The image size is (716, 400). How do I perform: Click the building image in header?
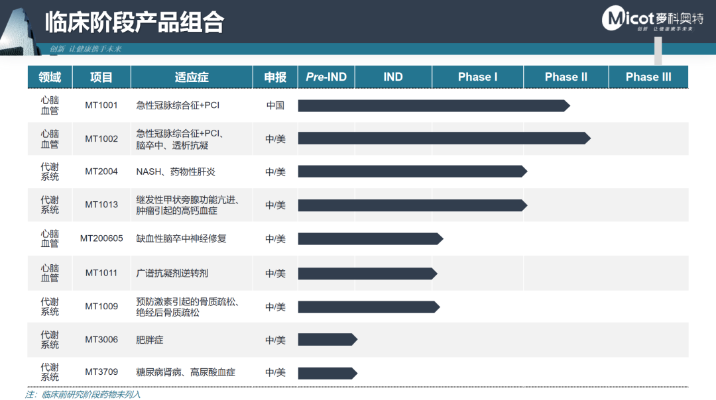point(19,31)
